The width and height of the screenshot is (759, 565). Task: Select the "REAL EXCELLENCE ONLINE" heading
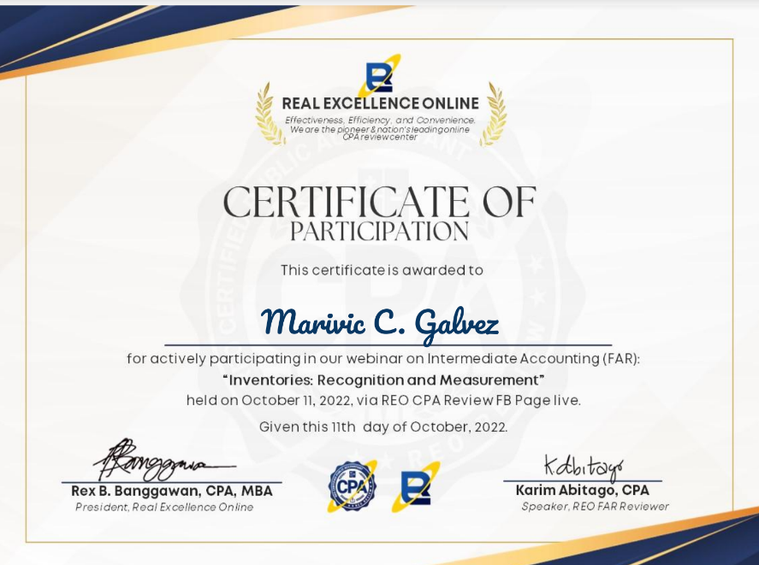click(x=381, y=103)
